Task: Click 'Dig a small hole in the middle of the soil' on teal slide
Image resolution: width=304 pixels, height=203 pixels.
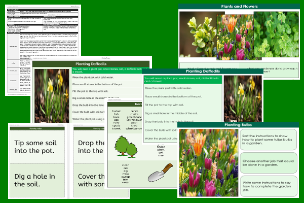Action: coord(171,113)
